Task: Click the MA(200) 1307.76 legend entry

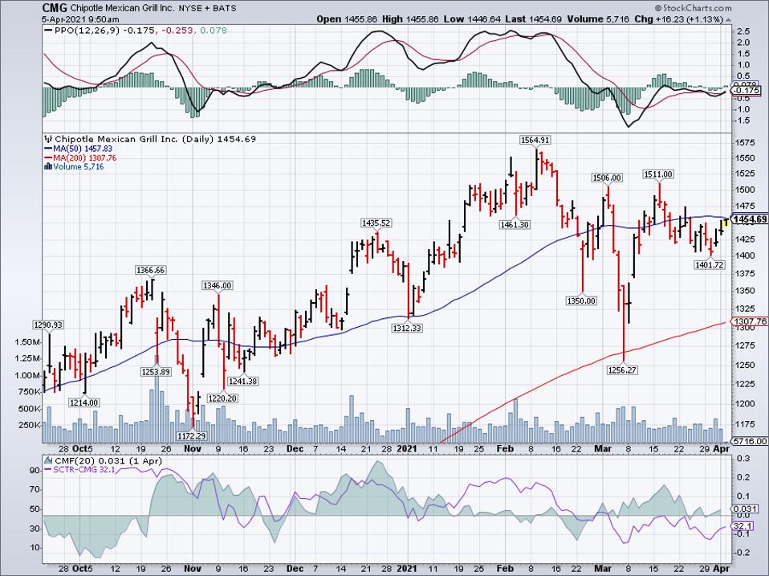Action: pyautogui.click(x=85, y=157)
